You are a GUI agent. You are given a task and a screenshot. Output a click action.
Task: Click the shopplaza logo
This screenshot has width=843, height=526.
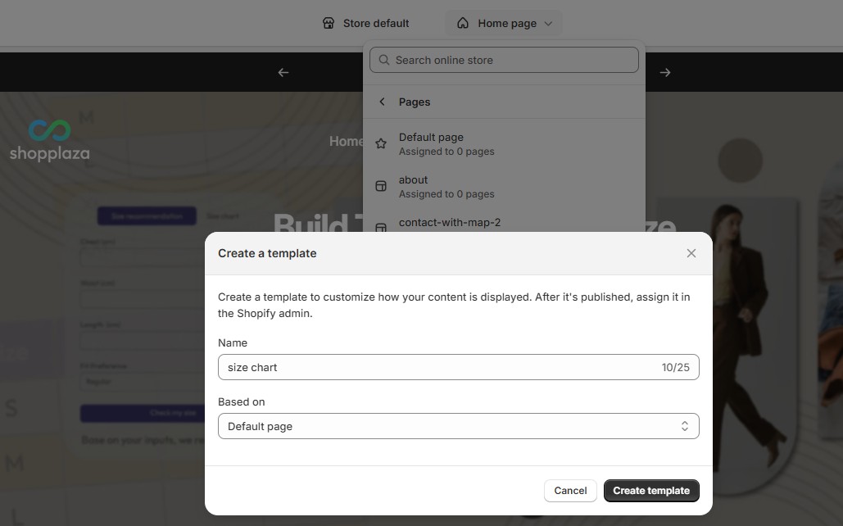(x=49, y=141)
